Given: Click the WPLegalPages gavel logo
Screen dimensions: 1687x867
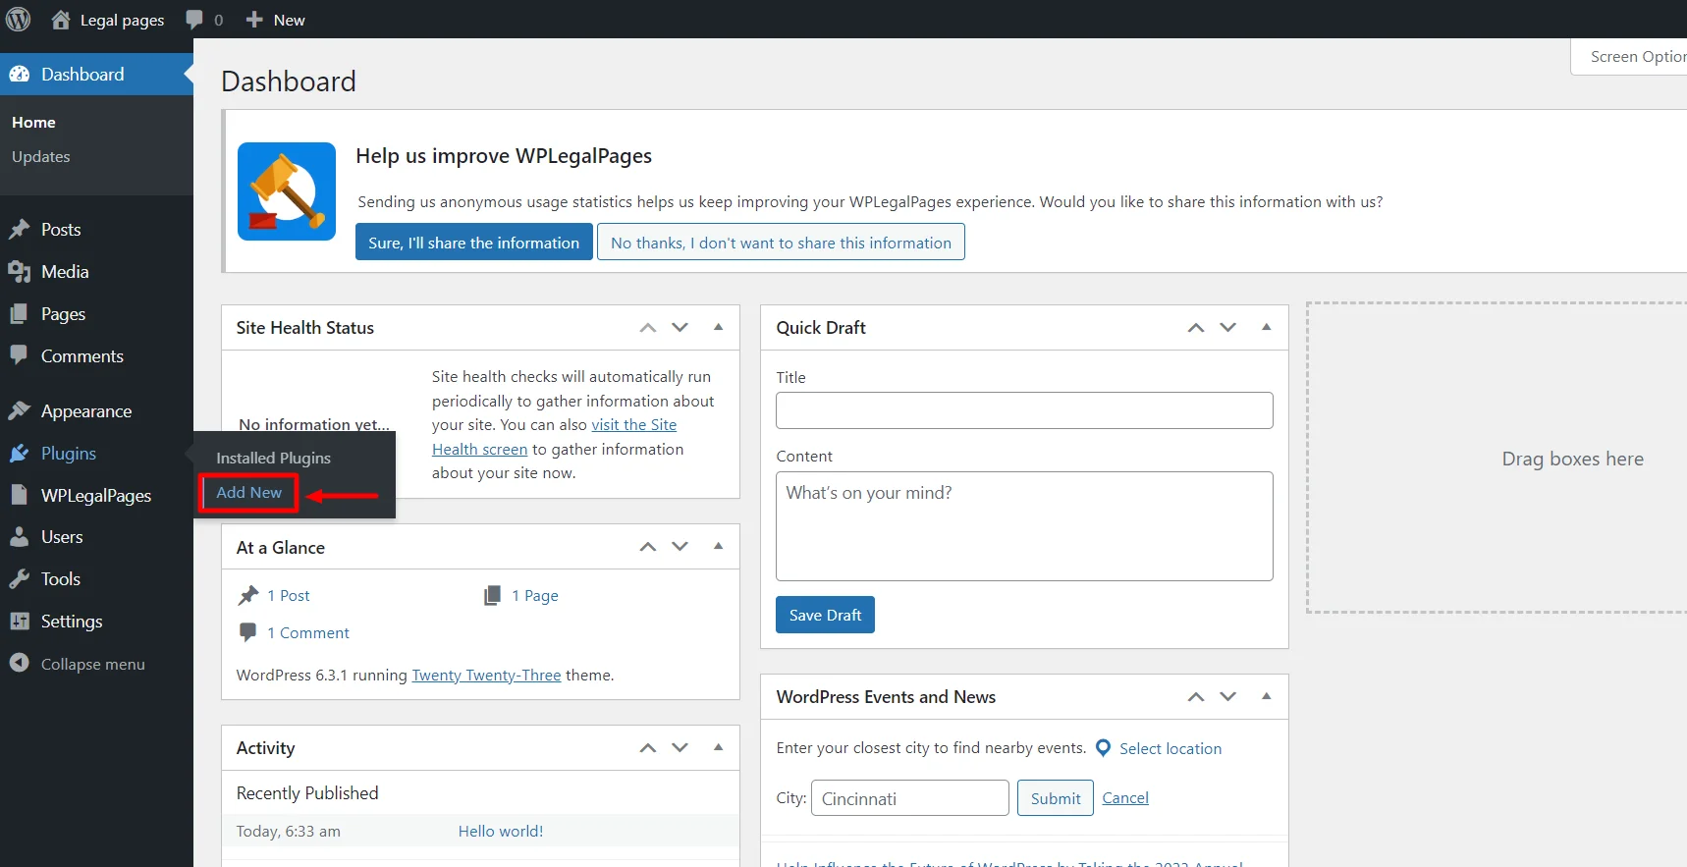Looking at the screenshot, I should click(287, 191).
